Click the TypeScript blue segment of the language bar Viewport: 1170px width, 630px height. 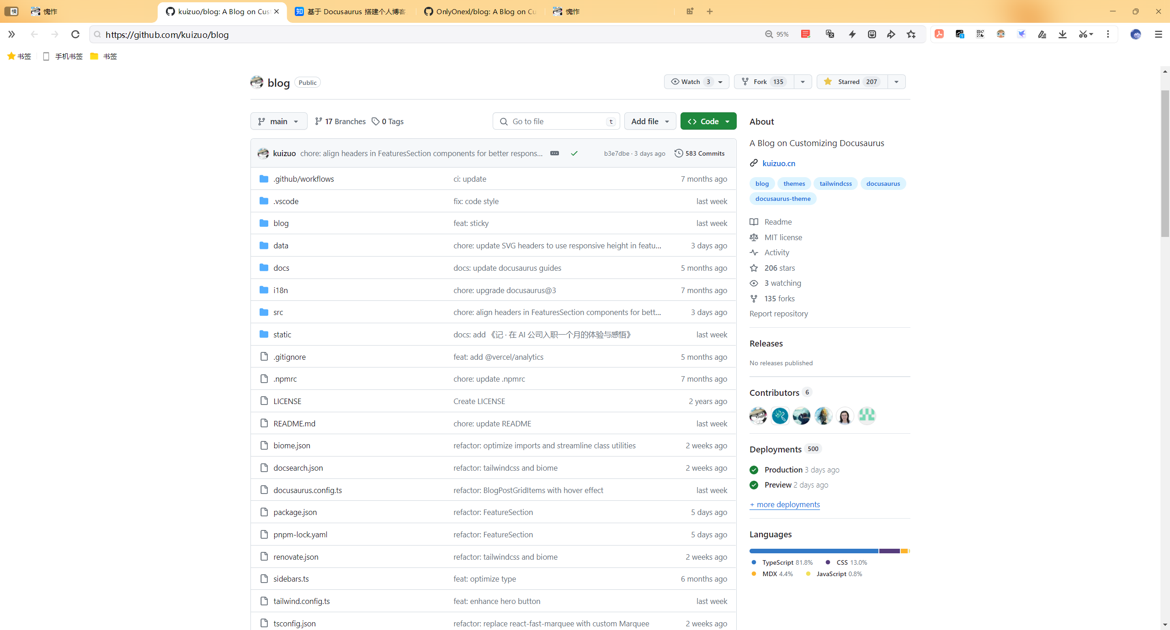coord(814,551)
